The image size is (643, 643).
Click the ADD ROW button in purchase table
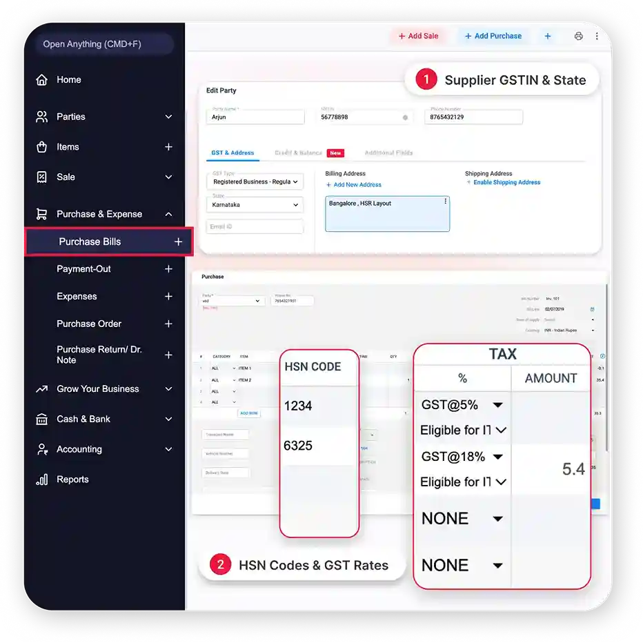[x=249, y=413]
